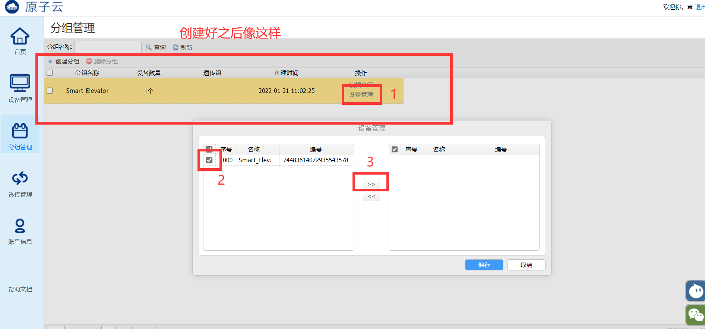Click the 操作 column header
Screen dimensions: 705x329
(361, 73)
